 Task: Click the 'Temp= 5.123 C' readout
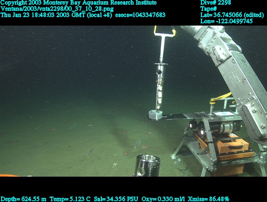pos(70,199)
